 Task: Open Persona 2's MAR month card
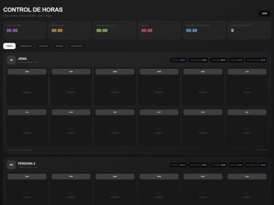(115, 189)
